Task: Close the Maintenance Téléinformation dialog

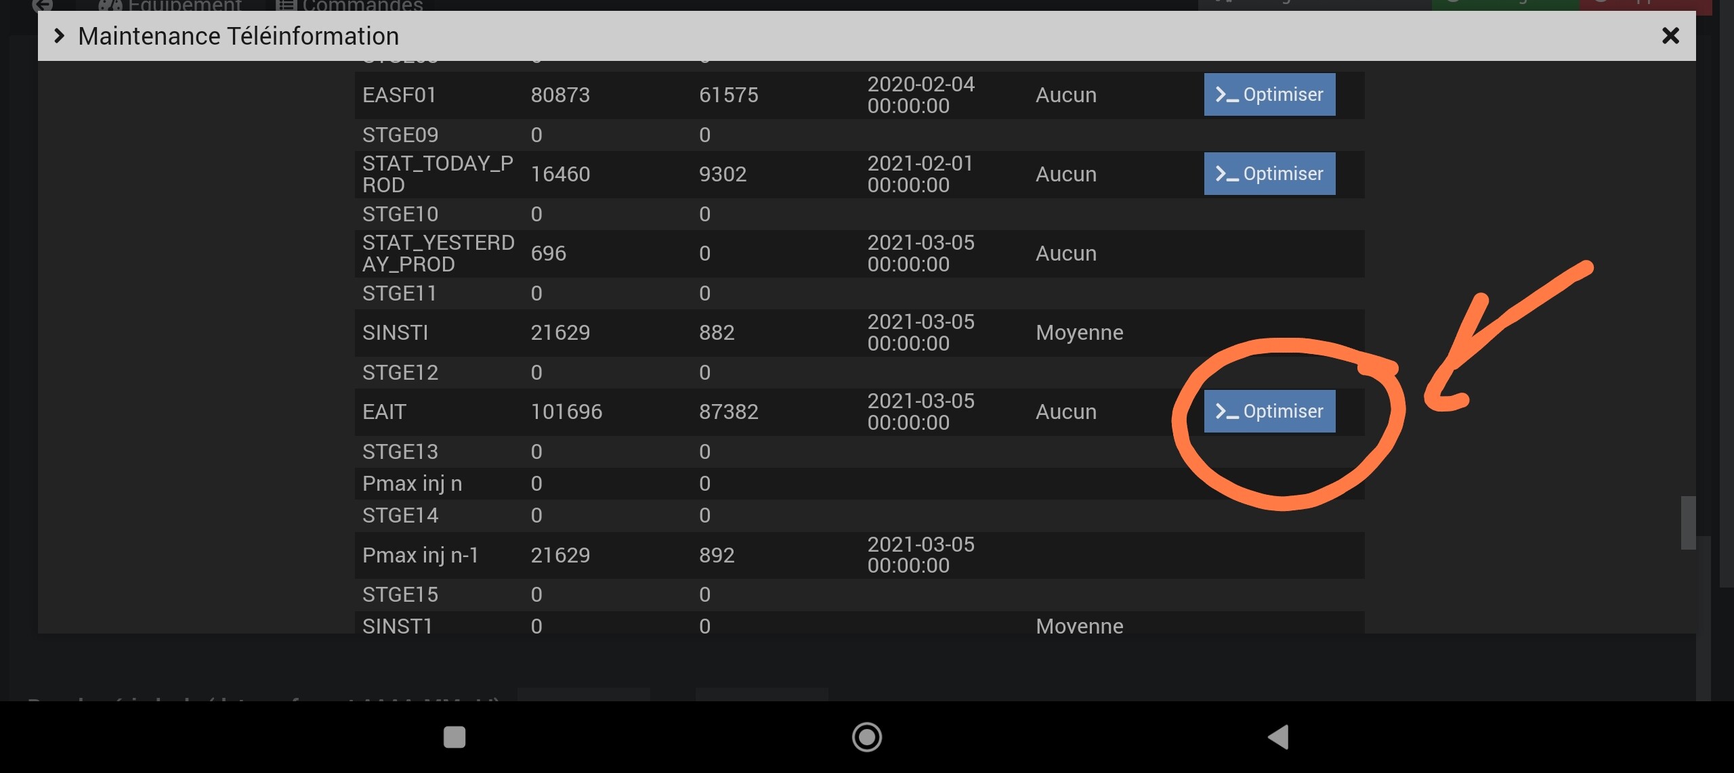Action: pos(1670,36)
